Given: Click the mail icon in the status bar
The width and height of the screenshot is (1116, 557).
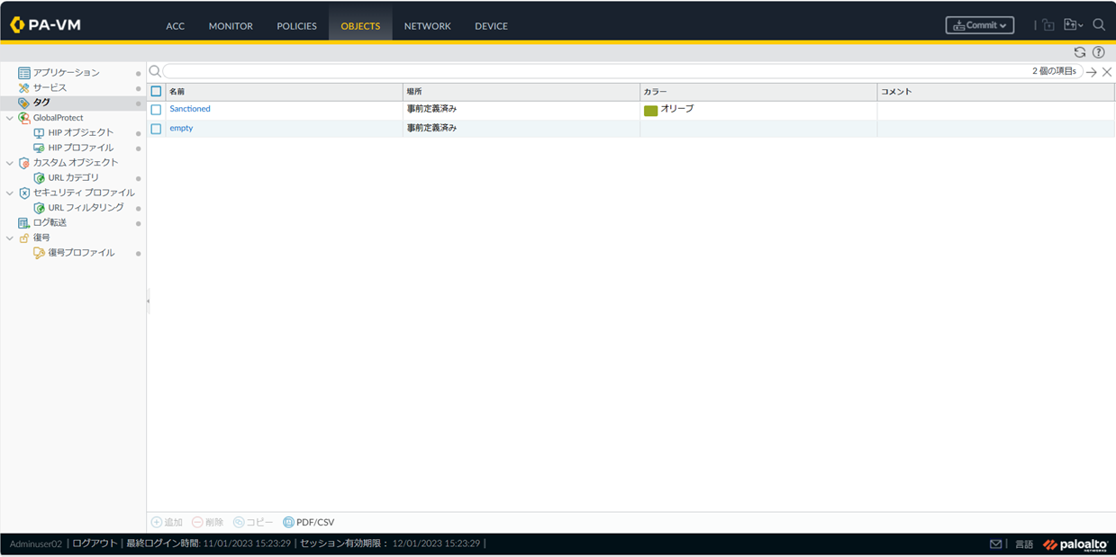Looking at the screenshot, I should [995, 544].
